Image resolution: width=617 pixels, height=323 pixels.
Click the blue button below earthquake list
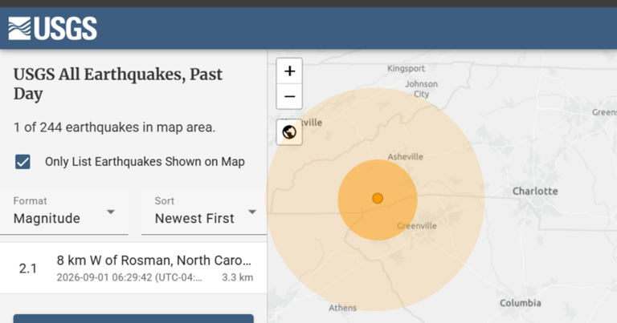pos(133,318)
